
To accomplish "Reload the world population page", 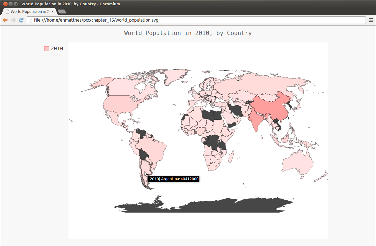I will 21,20.
